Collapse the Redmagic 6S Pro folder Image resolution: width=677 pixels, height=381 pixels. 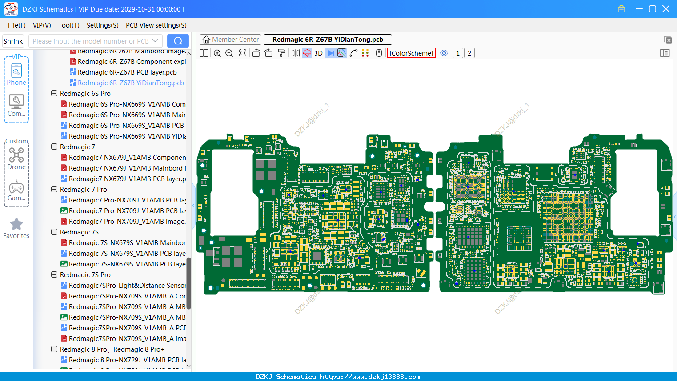(54, 94)
